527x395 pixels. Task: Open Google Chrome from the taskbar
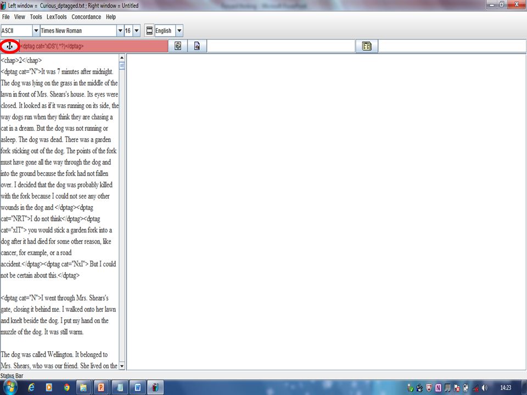[66, 388]
